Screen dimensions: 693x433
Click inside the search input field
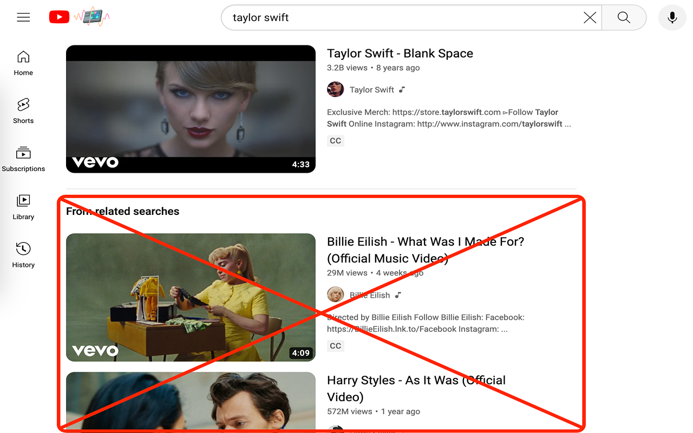pos(379,17)
